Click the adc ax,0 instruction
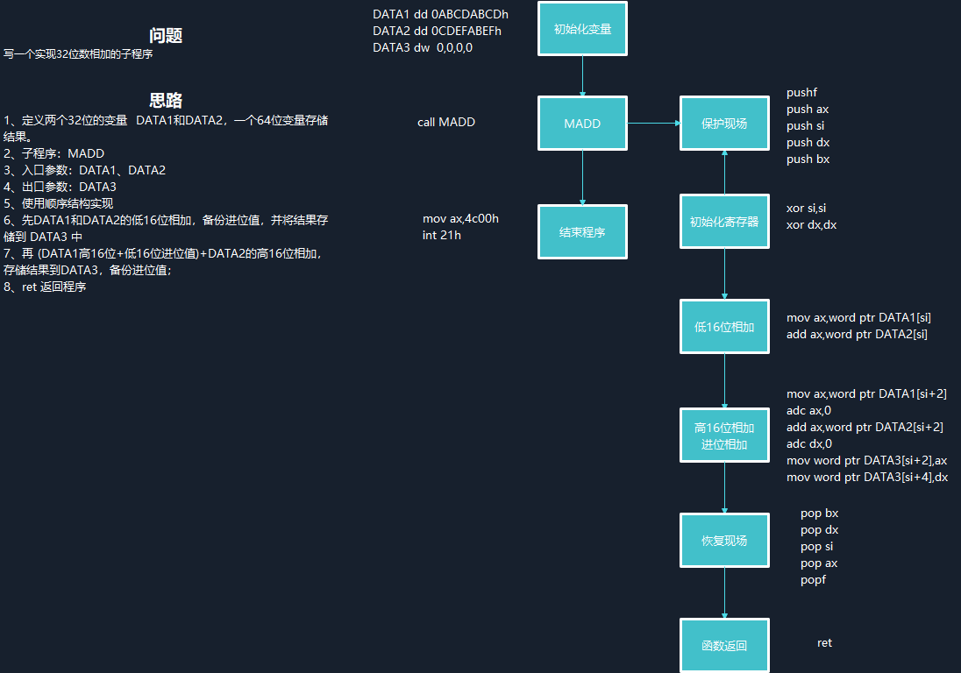The image size is (961, 673). tap(809, 410)
